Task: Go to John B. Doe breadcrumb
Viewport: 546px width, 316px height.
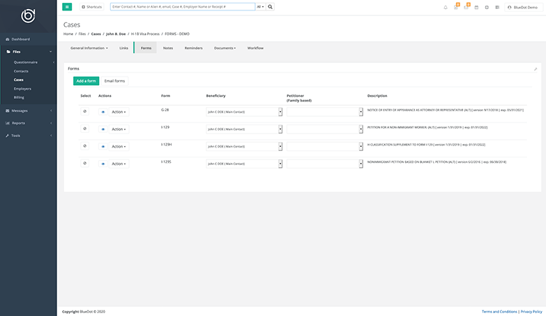Action: 116,34
